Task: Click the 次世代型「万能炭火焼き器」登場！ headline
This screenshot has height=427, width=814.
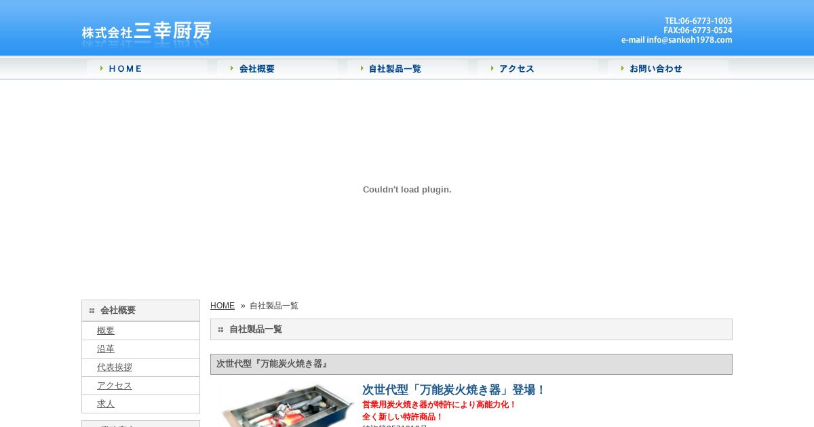Action: (454, 390)
